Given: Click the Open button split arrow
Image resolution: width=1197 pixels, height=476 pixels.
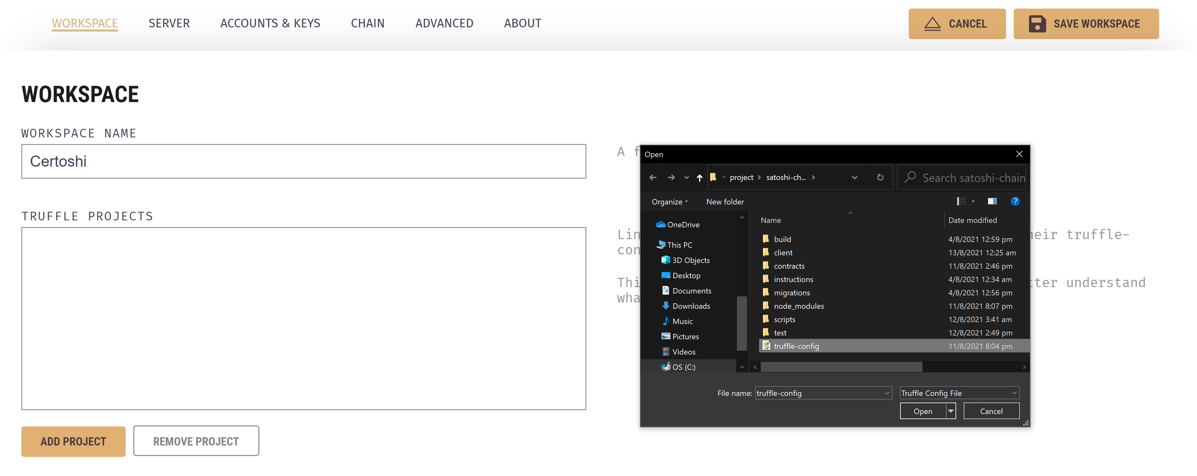Looking at the screenshot, I should click(951, 411).
